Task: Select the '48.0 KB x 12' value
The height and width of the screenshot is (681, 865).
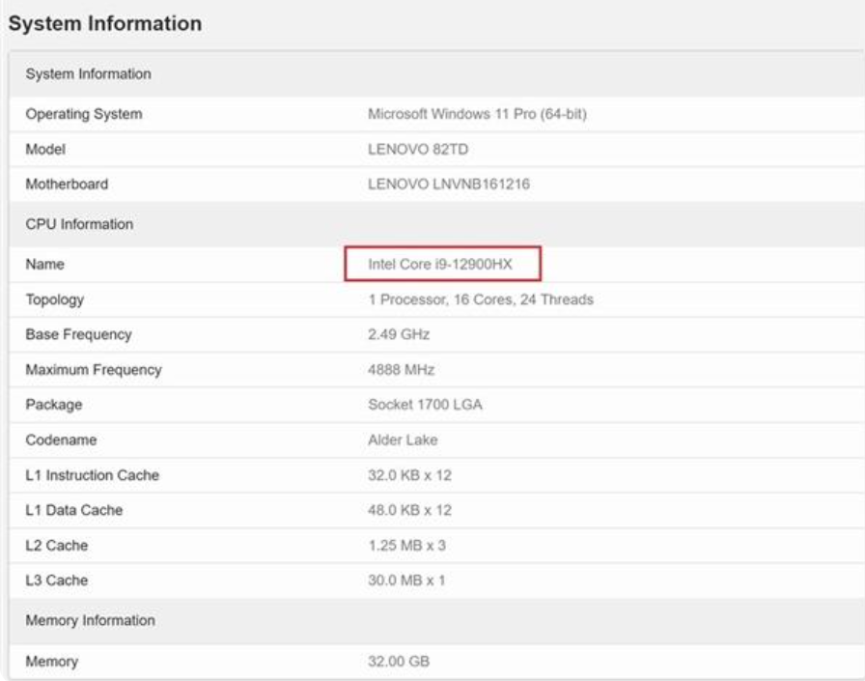Action: click(x=410, y=510)
